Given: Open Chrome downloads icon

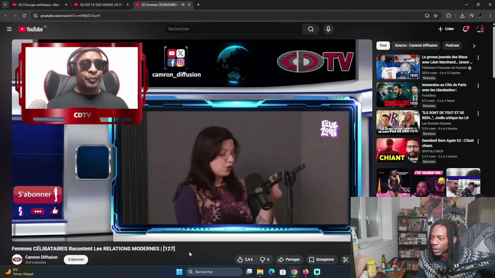Looking at the screenshot, I should tap(462, 15).
